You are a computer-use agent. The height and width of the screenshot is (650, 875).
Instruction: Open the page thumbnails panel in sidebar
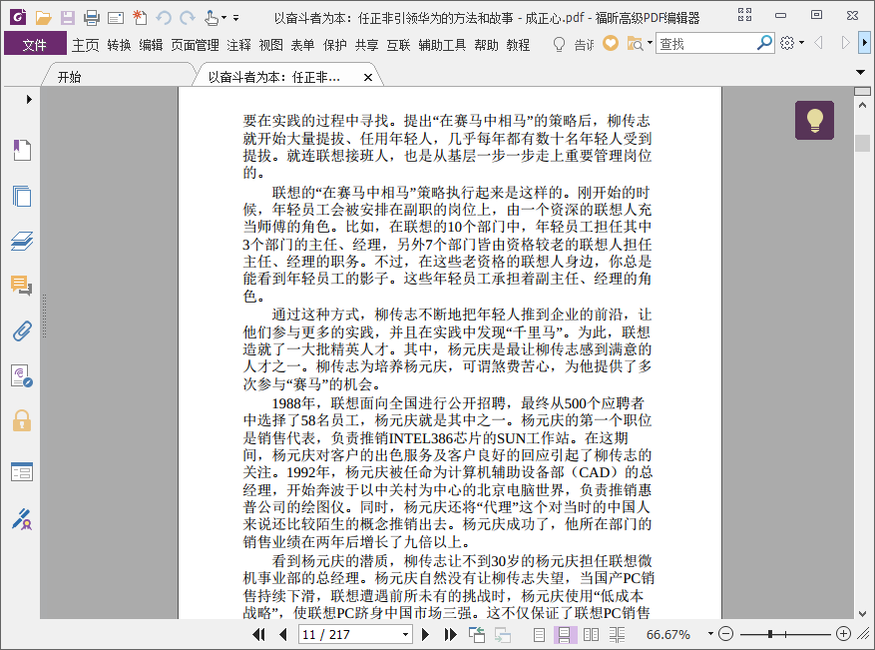point(22,196)
